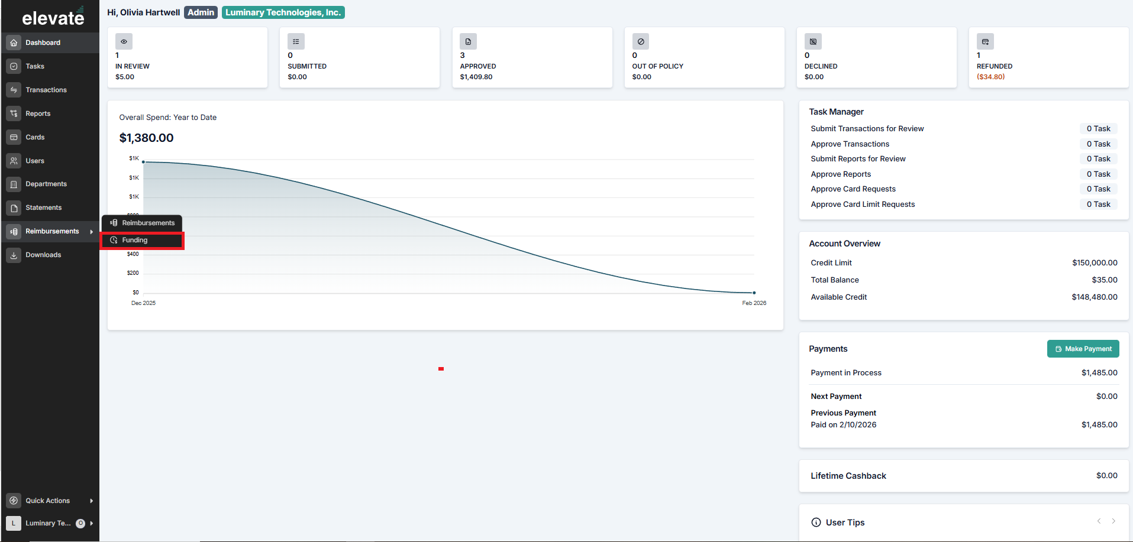Screen dimensions: 1133x542
Task: Open Submit Transactions for Review task
Action: tap(867, 129)
